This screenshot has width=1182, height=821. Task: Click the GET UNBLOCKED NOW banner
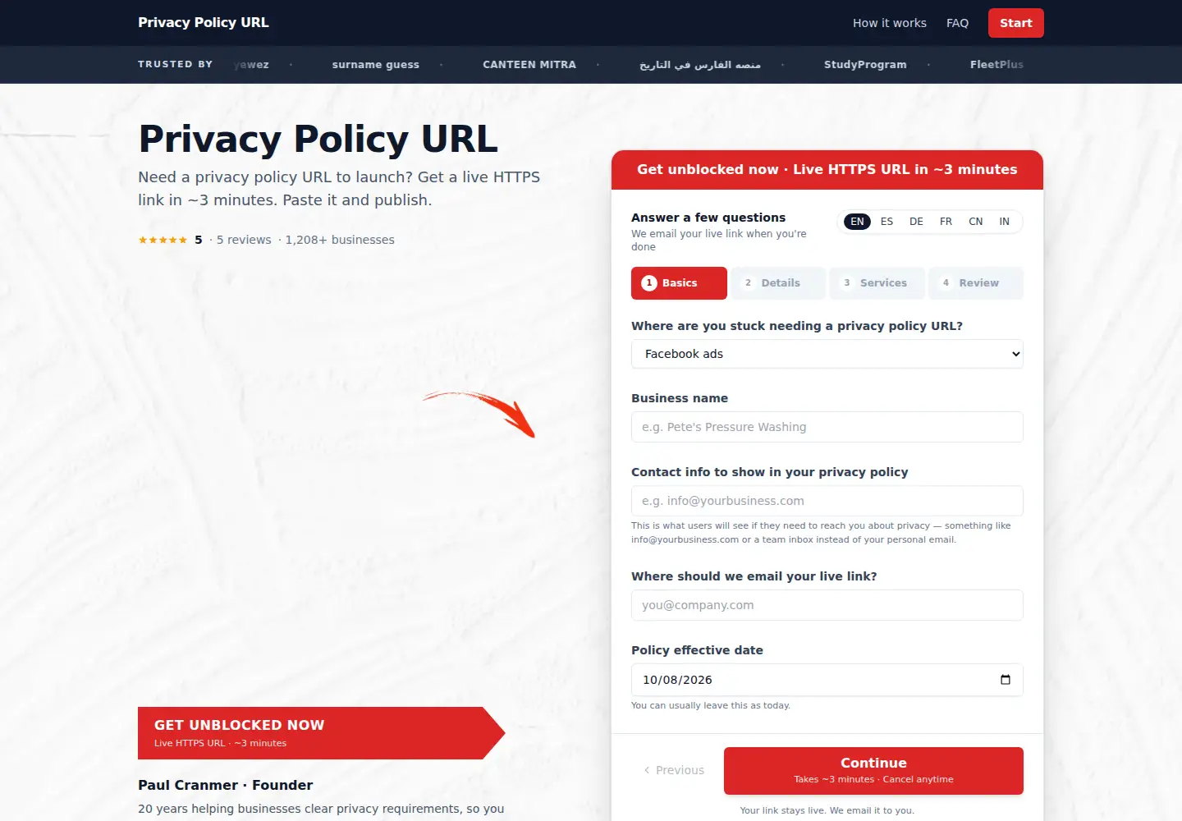point(321,733)
